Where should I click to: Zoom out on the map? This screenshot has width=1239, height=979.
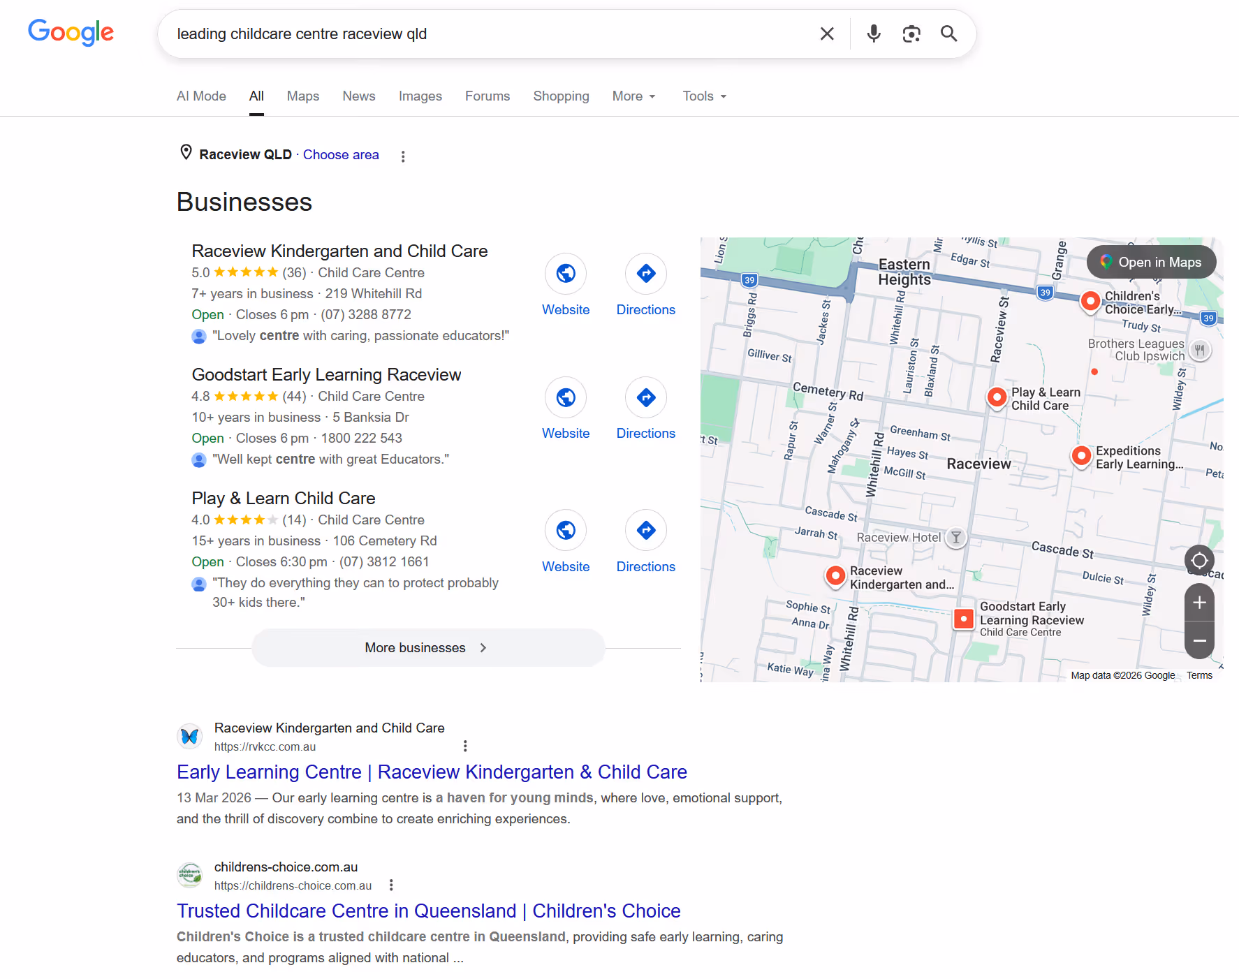click(1199, 640)
